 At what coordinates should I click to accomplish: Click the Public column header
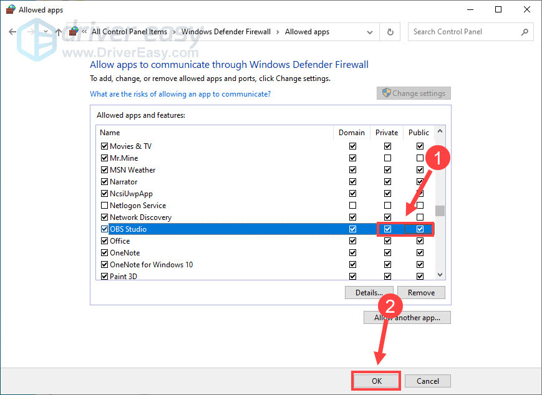(x=419, y=133)
